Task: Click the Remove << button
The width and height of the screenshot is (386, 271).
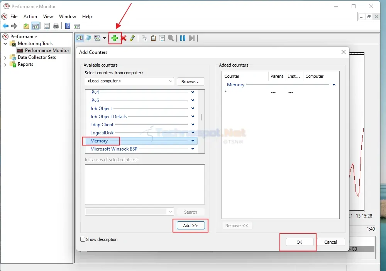Action: click(x=237, y=226)
